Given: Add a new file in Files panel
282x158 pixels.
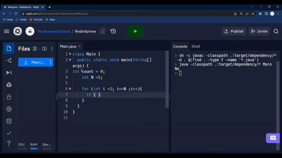Looking at the screenshot, I should tap(35, 49).
